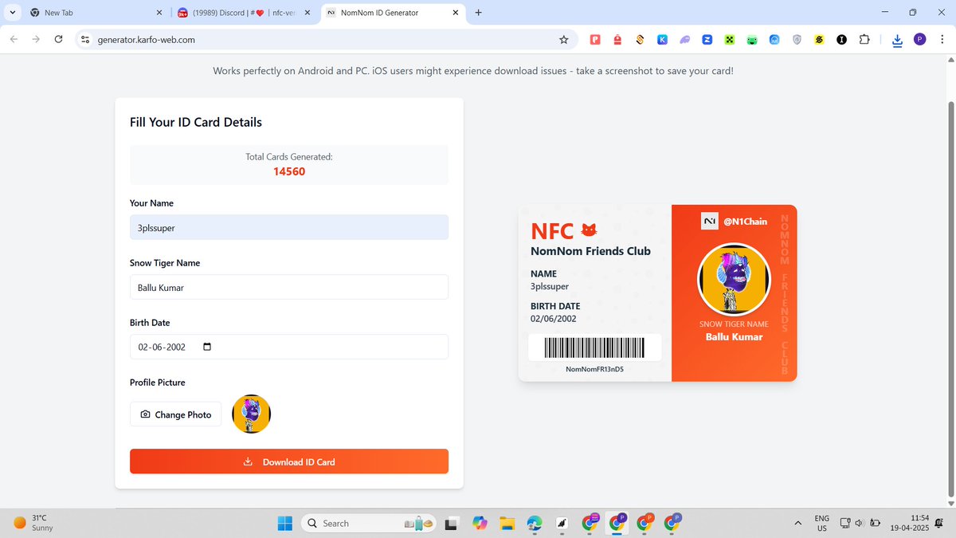Viewport: 956px width, 538px height.
Task: Open File Explorer from the taskbar
Action: (507, 523)
